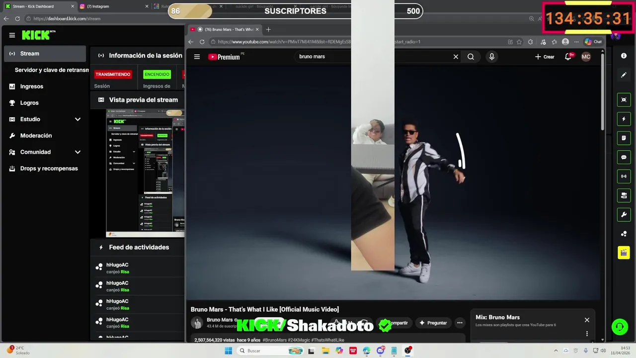Close the Mix: Bruno Mars panel

point(587,320)
